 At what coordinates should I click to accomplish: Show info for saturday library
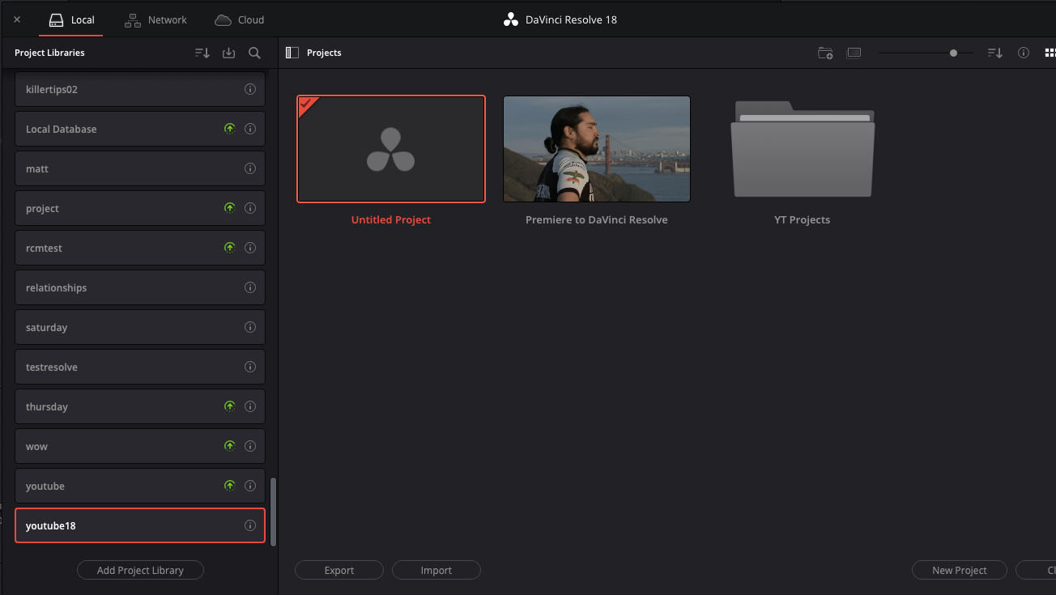click(x=250, y=327)
